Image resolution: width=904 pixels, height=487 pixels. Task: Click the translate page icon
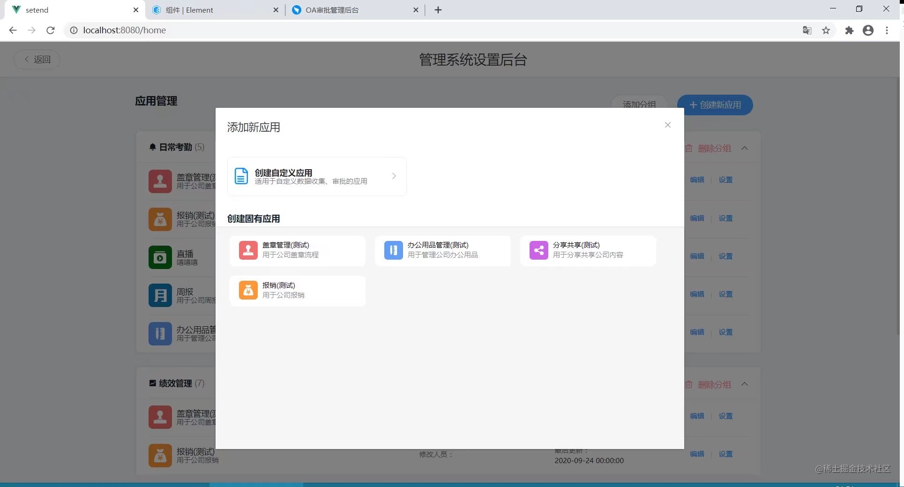tap(807, 30)
